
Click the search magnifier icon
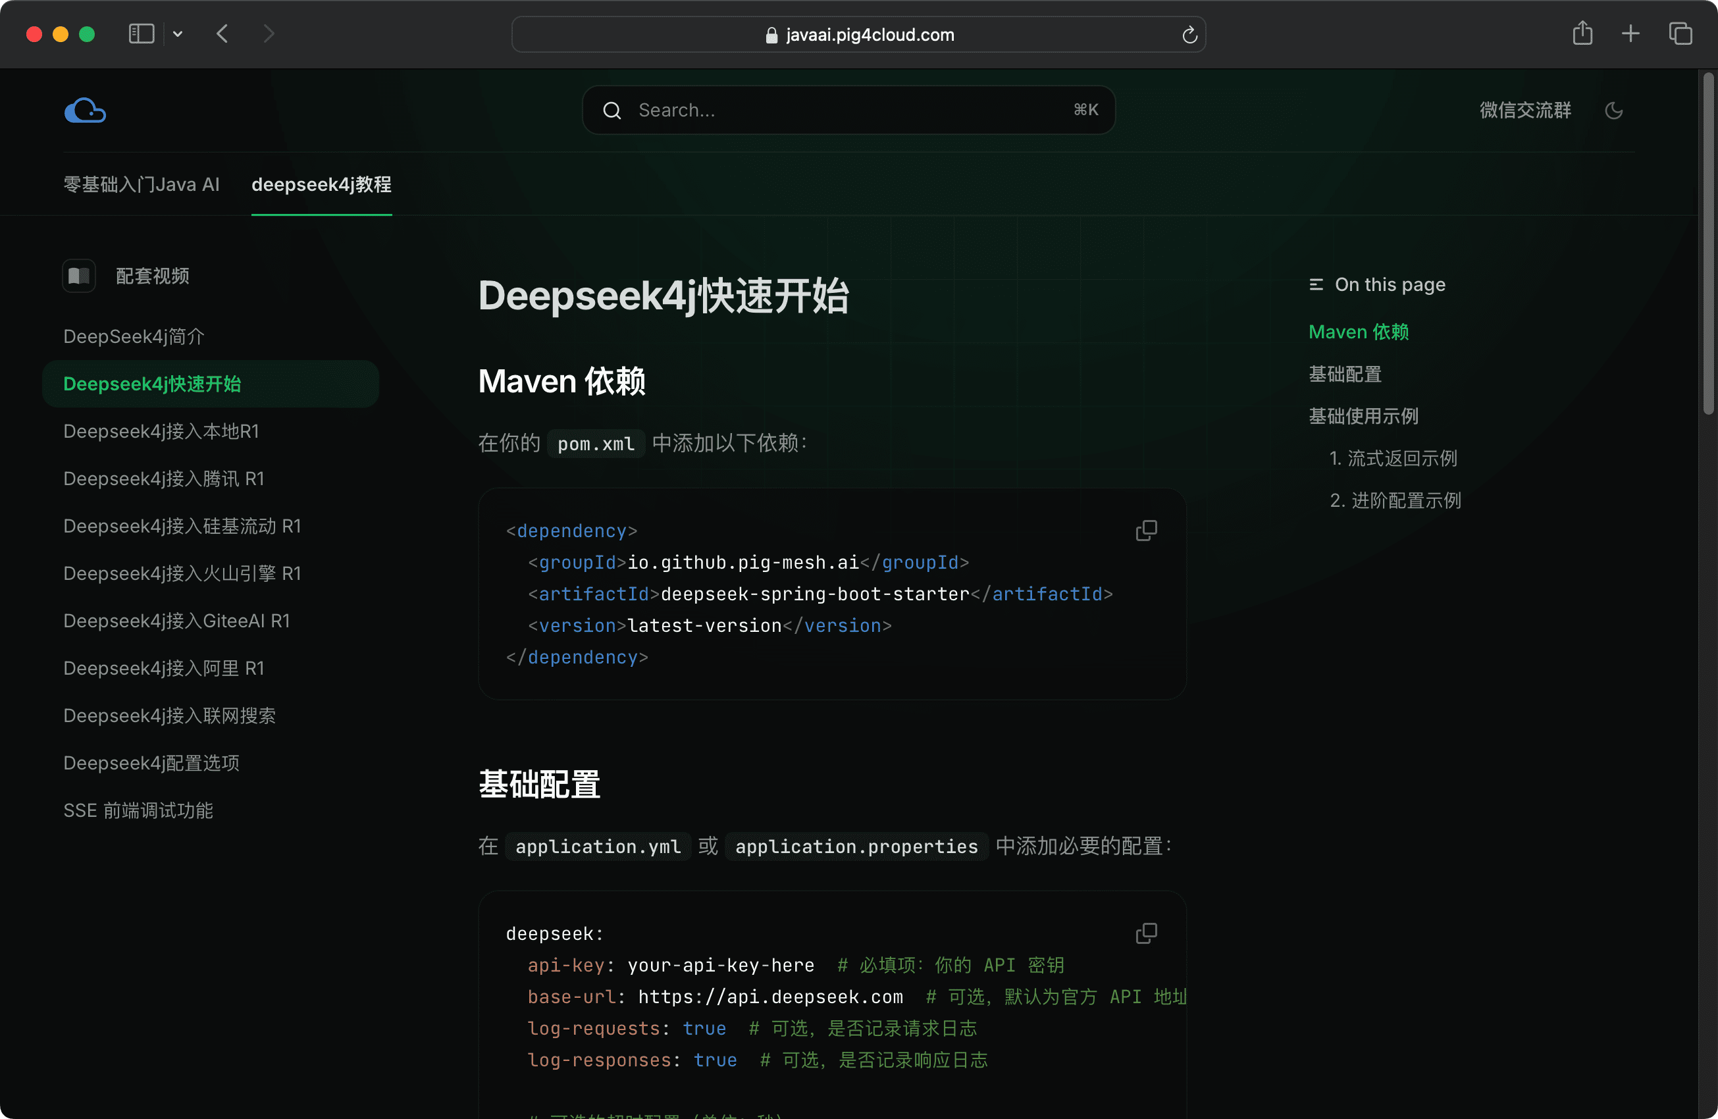pyautogui.click(x=612, y=111)
